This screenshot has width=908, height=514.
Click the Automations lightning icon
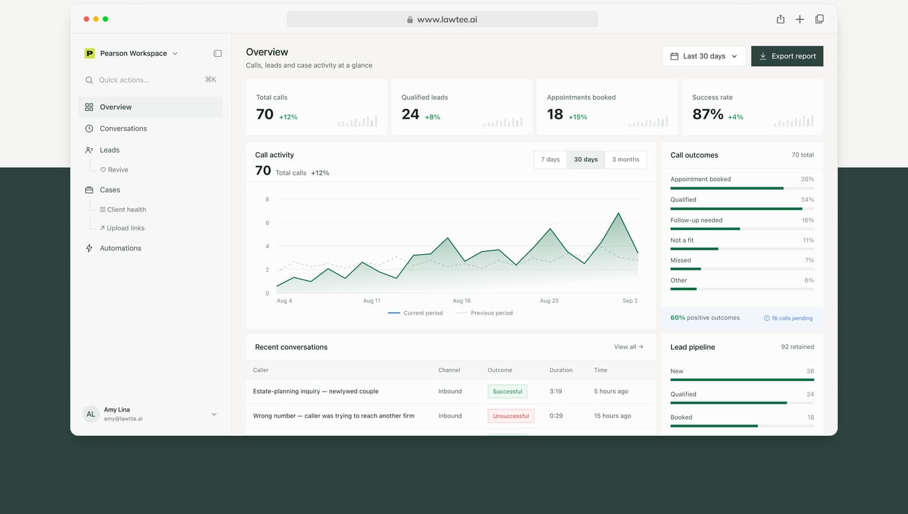pos(89,248)
